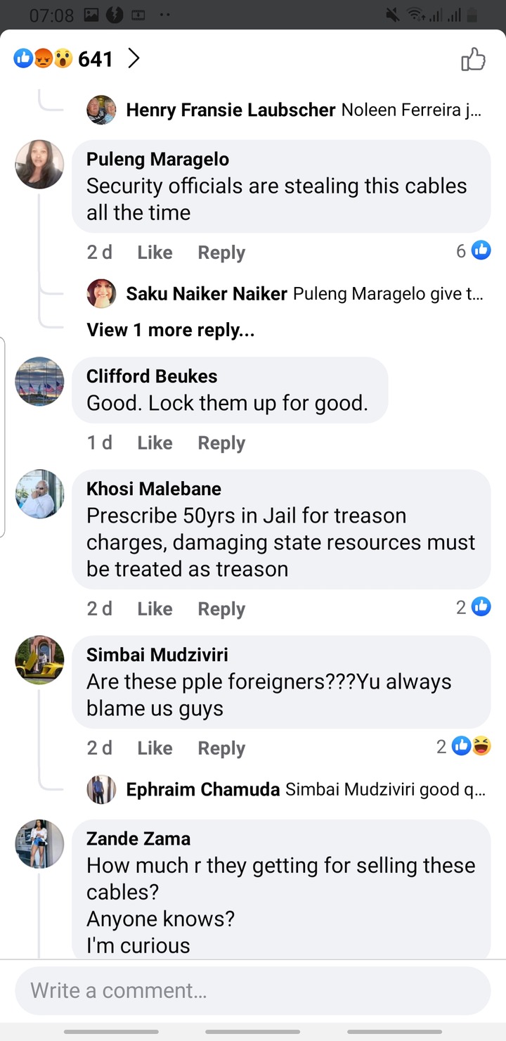Viewport: 506px width, 1041px height.
Task: Open Clifford Beukes's profile by name
Action: [152, 376]
